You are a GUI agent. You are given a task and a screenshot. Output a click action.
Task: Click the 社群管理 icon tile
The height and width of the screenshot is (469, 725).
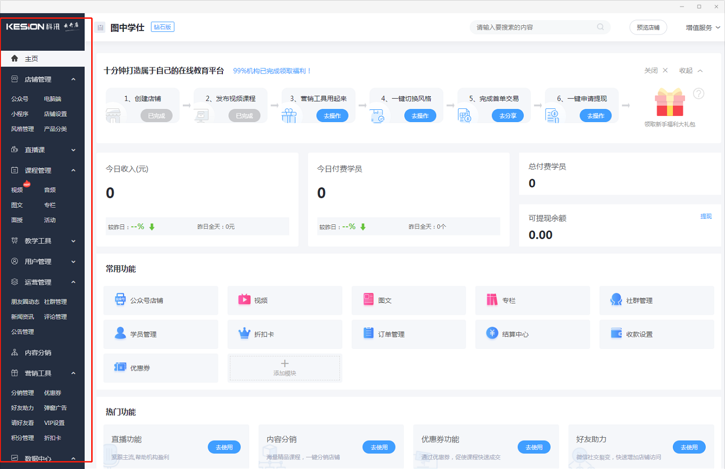(616, 299)
